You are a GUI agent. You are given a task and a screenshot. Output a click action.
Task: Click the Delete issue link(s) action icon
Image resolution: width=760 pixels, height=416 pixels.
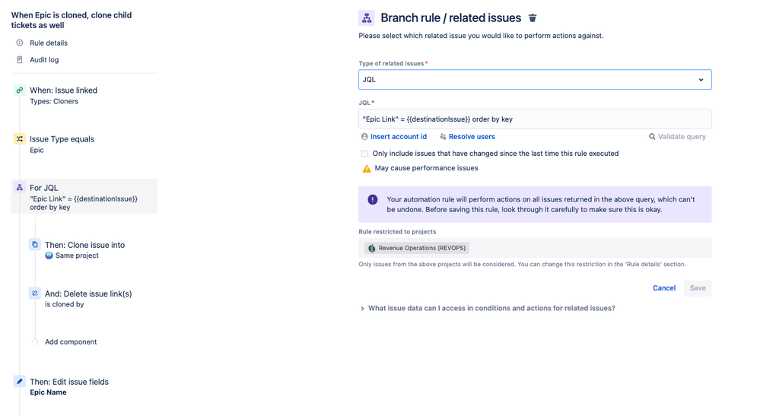point(35,294)
